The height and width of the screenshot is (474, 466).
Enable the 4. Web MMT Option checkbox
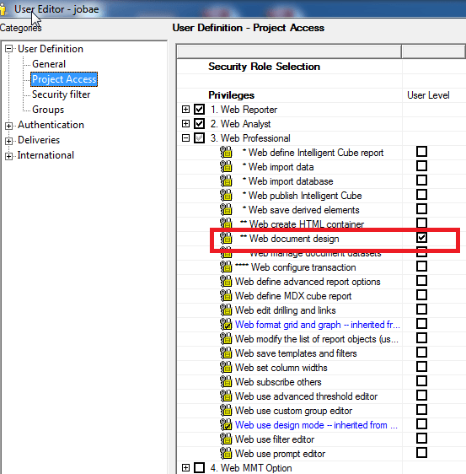(x=200, y=467)
